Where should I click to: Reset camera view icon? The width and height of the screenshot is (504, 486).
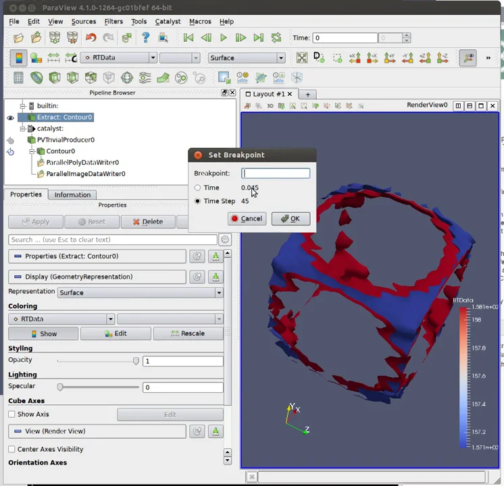pos(302,58)
